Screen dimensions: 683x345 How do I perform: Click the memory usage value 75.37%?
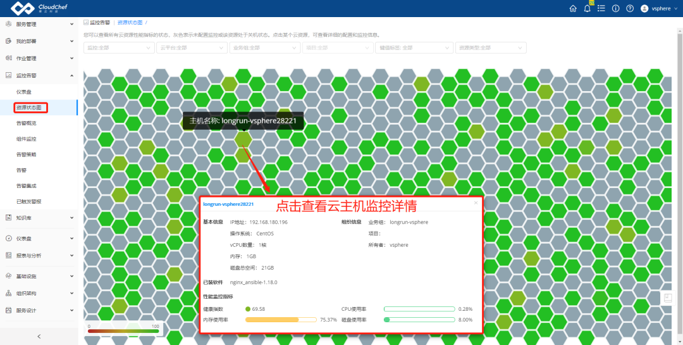pos(329,320)
